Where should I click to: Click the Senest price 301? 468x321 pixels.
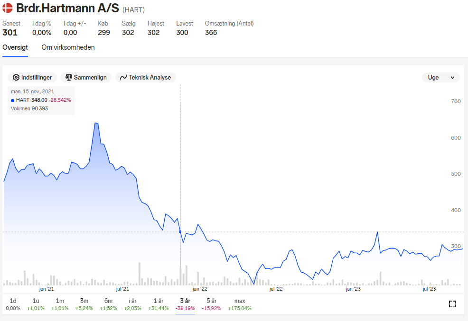click(10, 33)
